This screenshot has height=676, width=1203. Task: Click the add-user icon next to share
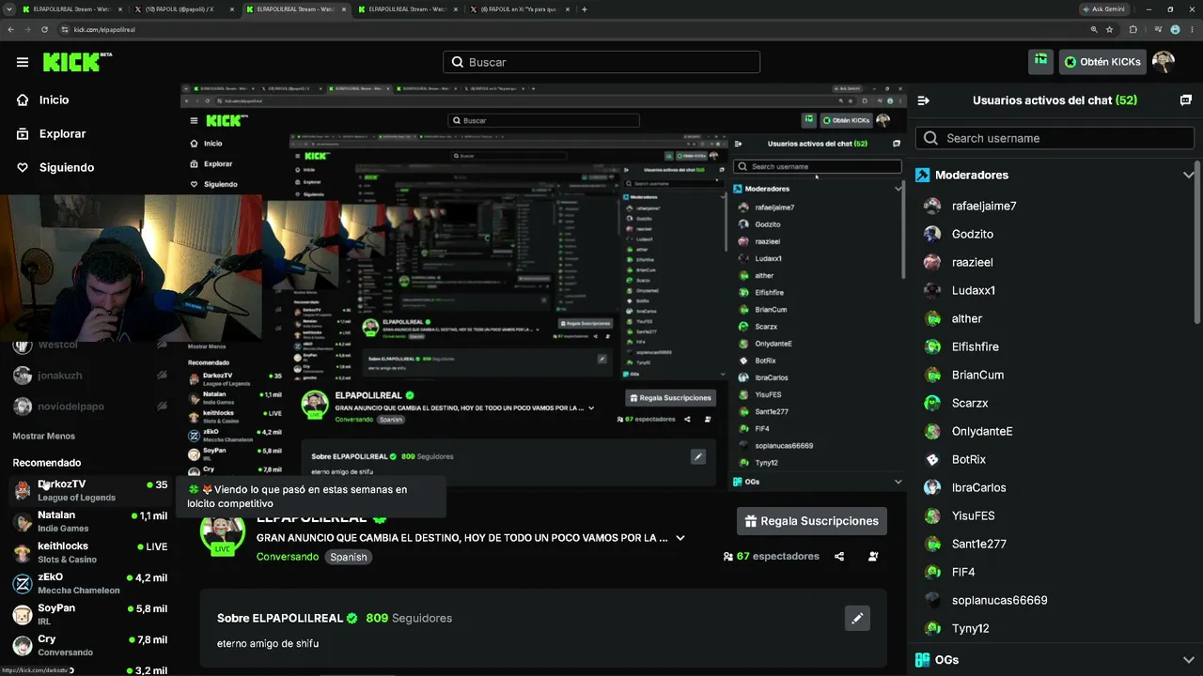pyautogui.click(x=873, y=556)
